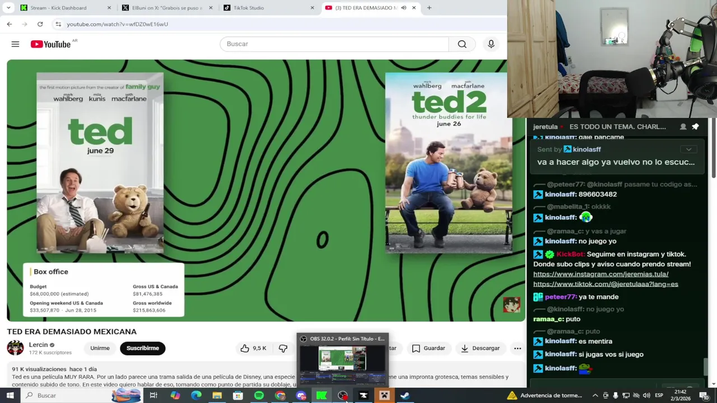Click the chat message '896603482'
The width and height of the screenshot is (717, 403).
598,194
